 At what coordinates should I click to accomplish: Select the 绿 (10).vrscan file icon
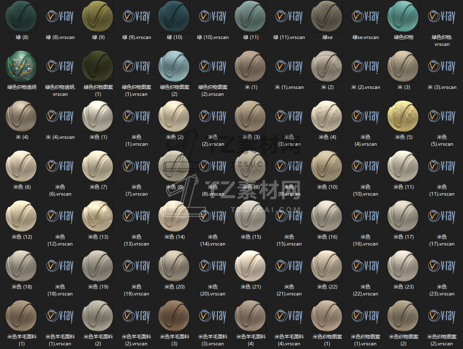(x=212, y=16)
